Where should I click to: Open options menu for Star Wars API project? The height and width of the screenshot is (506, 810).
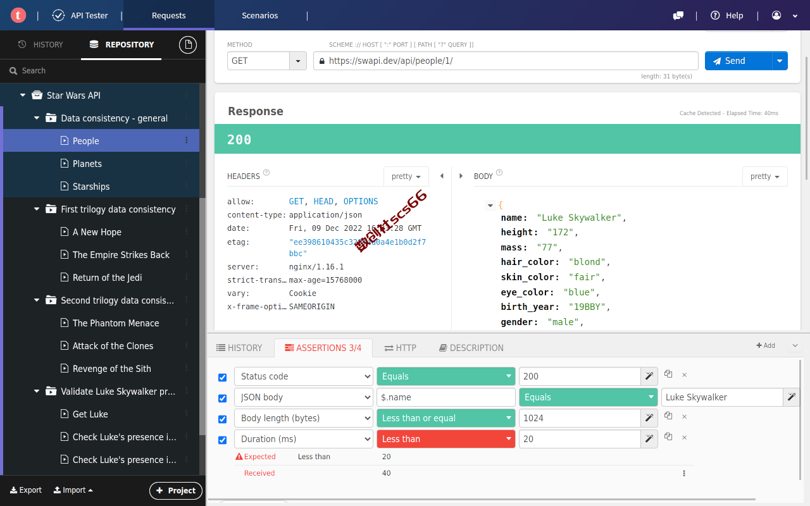[x=186, y=95]
